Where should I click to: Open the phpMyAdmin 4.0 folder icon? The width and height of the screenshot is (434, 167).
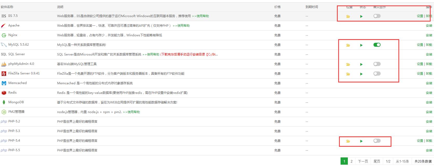pos(348,64)
